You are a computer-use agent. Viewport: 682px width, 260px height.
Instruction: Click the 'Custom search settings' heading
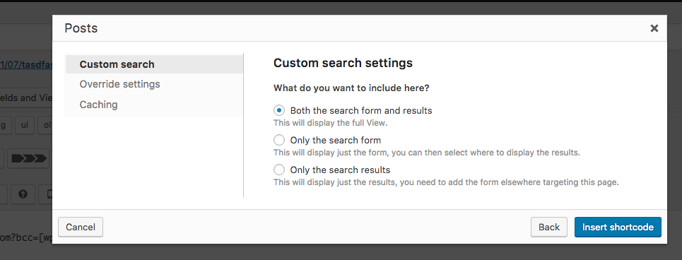pos(343,63)
